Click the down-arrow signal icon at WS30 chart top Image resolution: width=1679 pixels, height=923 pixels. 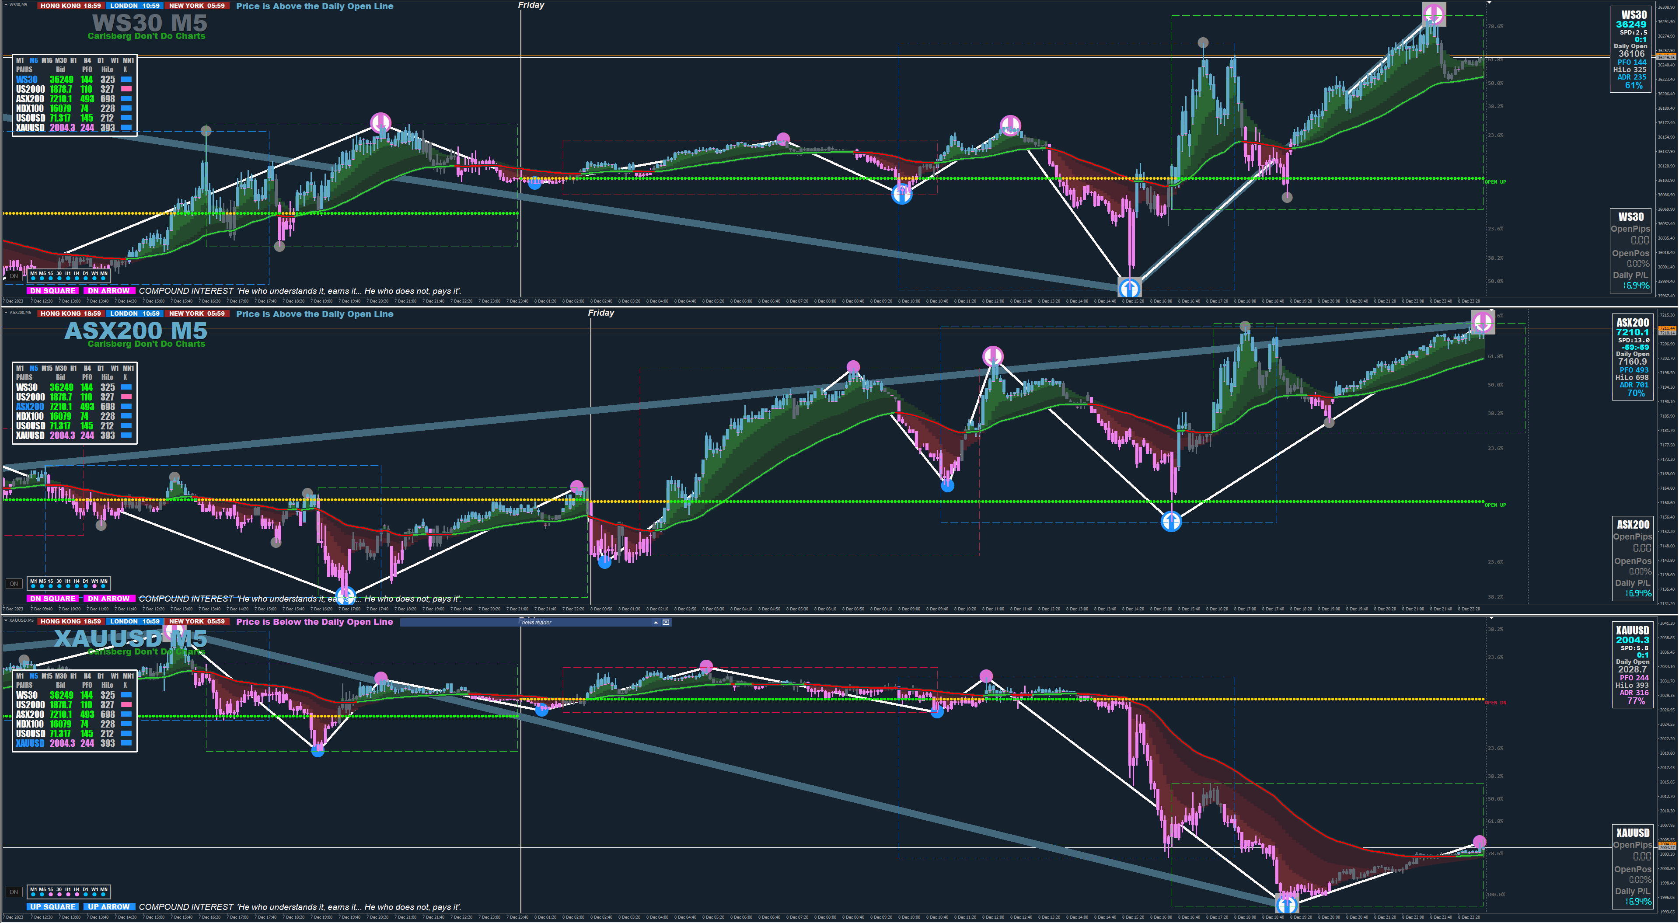1433,14
